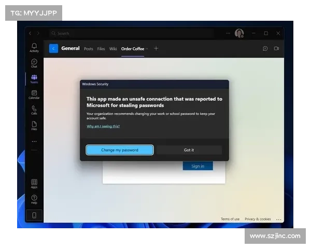Open the Help icon in sidebar
The height and width of the screenshot is (249, 311).
point(34,199)
